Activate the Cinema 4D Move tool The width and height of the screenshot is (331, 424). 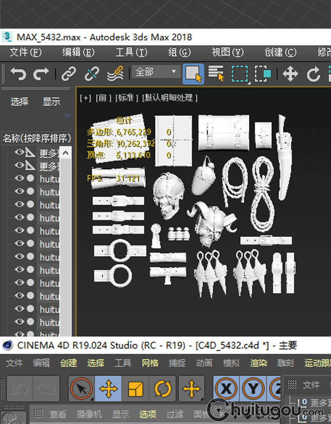(108, 389)
